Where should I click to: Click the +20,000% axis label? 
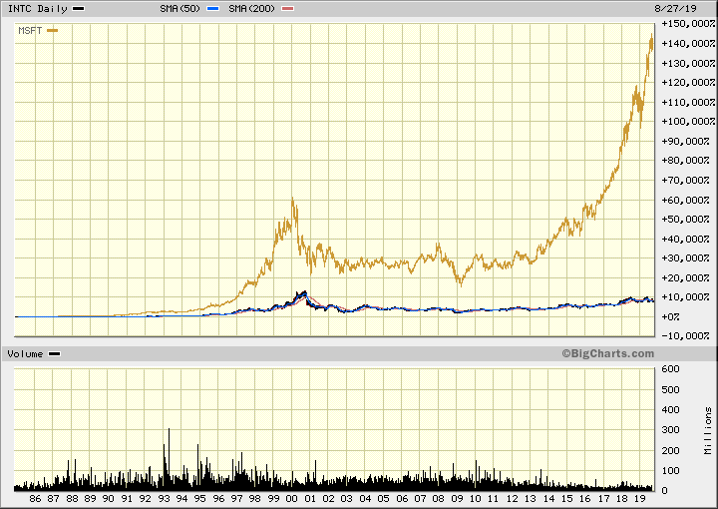coord(685,277)
